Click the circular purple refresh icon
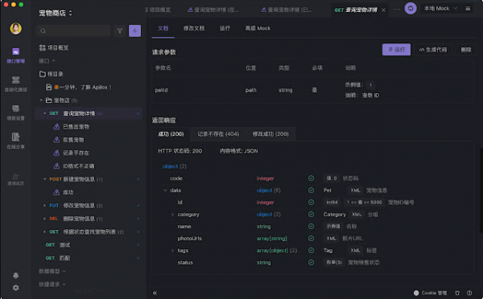483x299 pixels. pos(411,9)
